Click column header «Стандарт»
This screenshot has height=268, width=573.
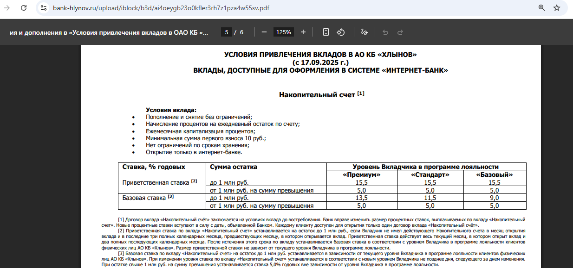[x=430, y=175]
